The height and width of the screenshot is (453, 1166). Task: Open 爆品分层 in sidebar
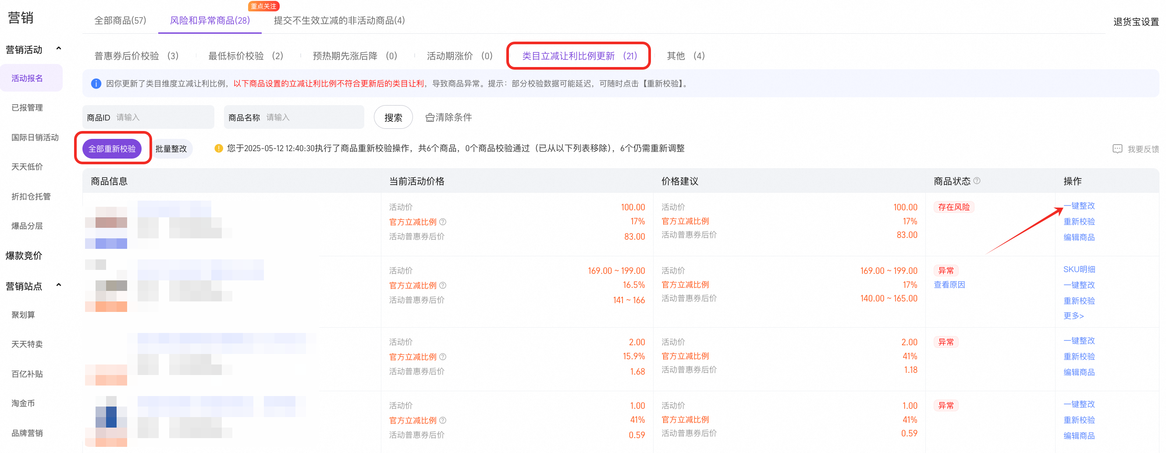(27, 226)
